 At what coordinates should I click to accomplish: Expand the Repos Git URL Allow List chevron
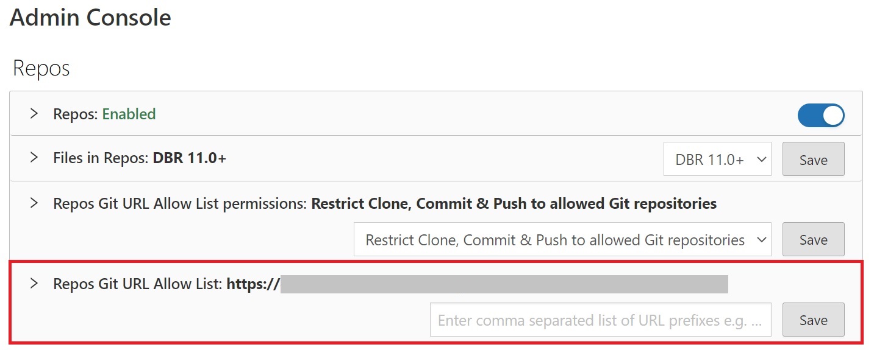pyautogui.click(x=34, y=283)
